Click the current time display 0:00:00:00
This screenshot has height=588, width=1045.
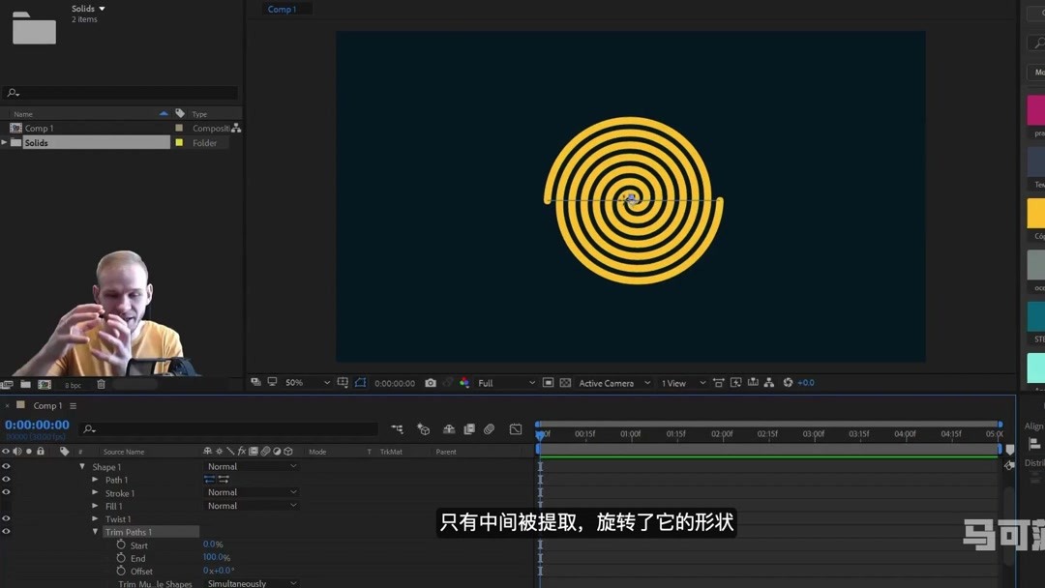[37, 423]
